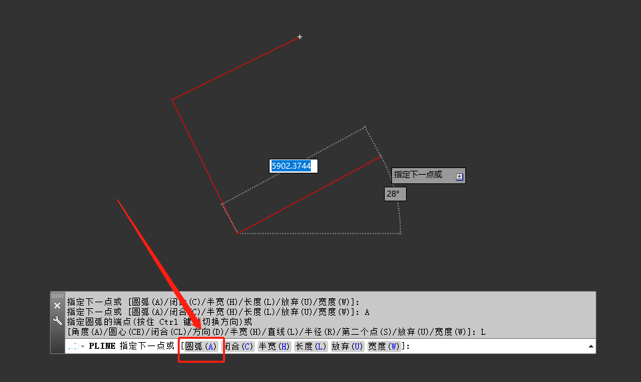
Task: Click the history line ending with ': A'
Action: click(x=218, y=312)
